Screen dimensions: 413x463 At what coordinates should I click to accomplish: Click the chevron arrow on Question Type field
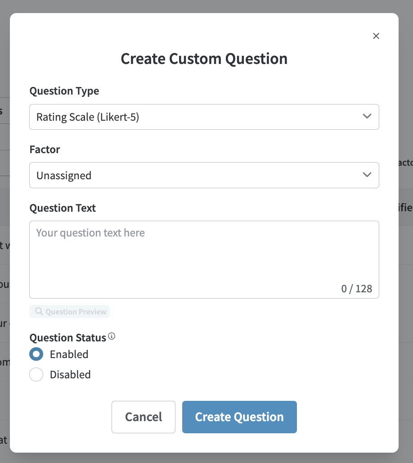(367, 116)
